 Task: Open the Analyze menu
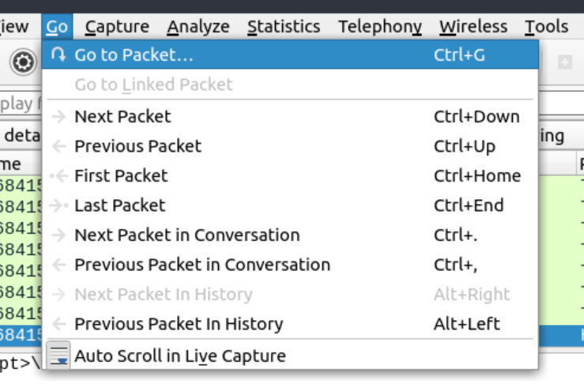[198, 27]
